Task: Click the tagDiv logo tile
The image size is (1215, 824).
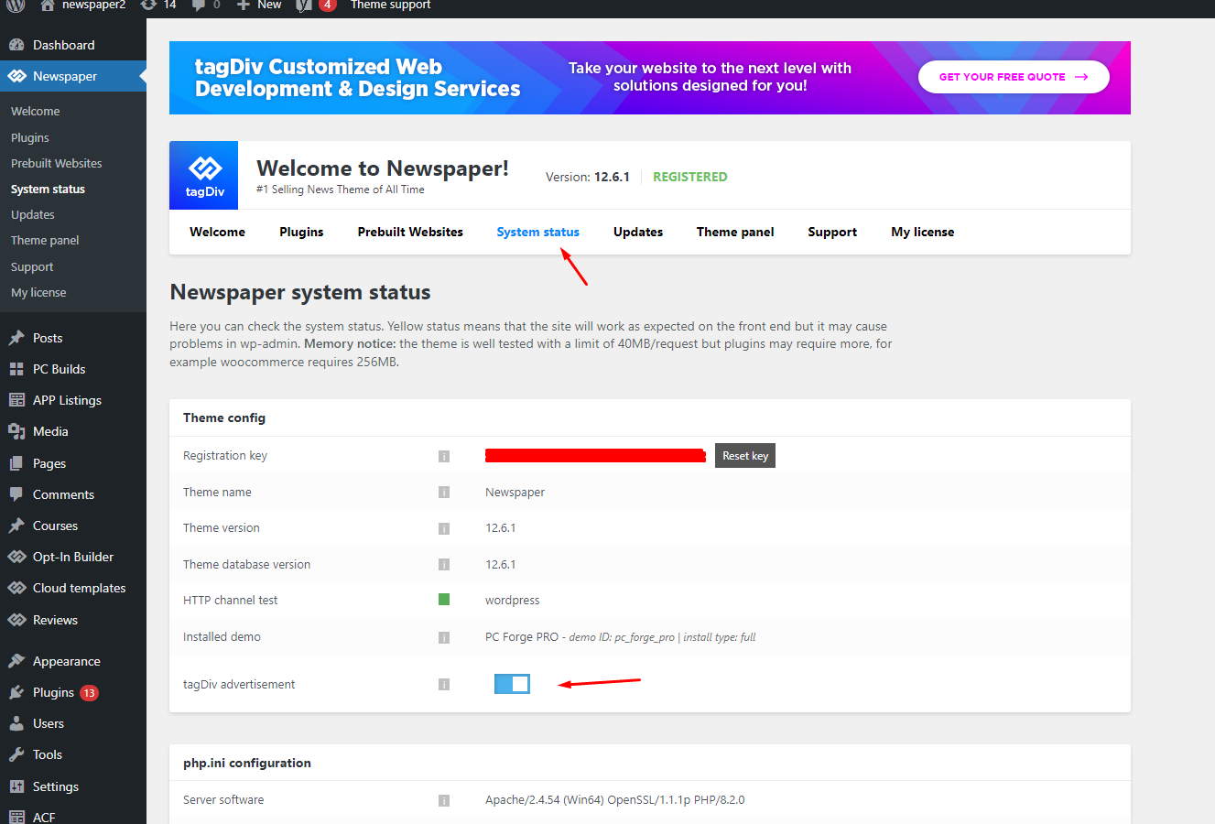Action: [x=204, y=175]
